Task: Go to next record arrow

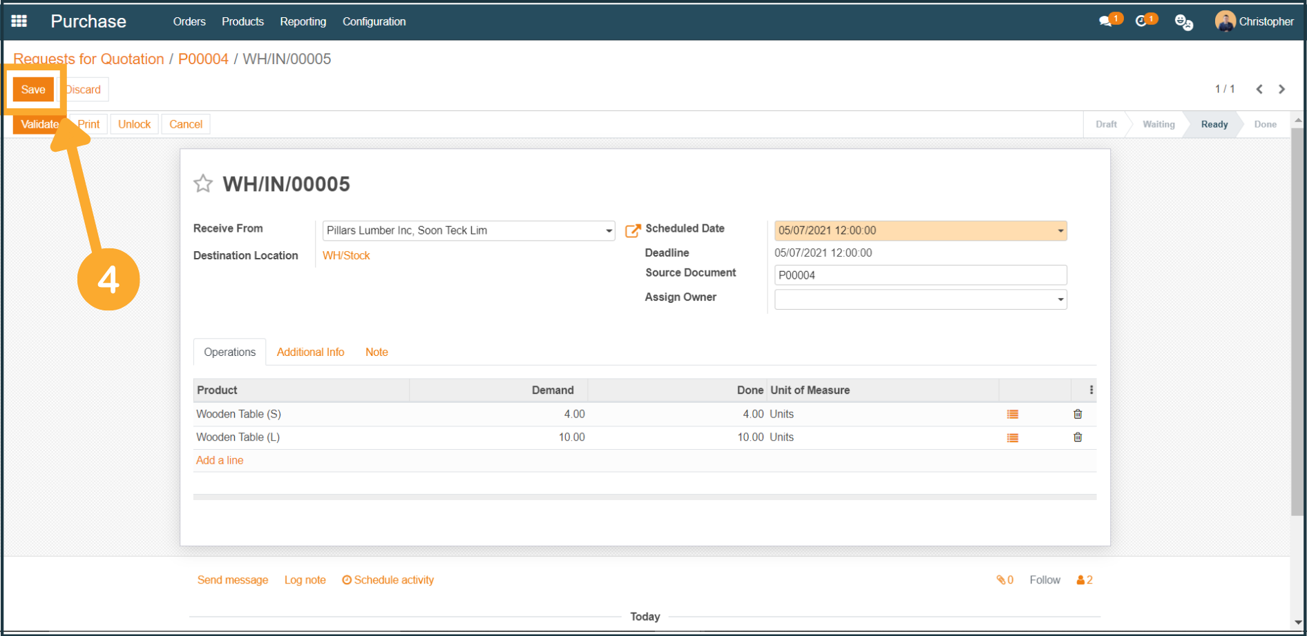Action: [1282, 89]
